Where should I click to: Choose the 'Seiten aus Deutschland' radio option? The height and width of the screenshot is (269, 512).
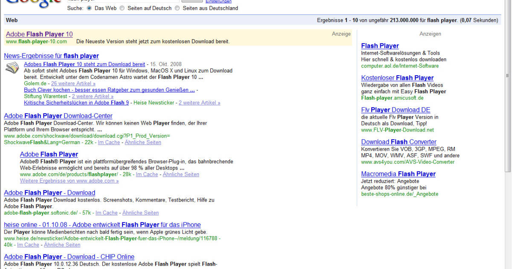(x=177, y=8)
